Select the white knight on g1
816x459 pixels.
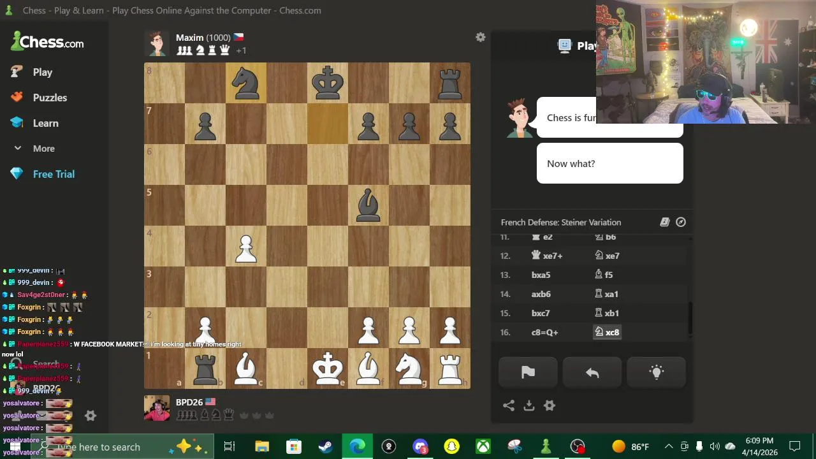click(409, 368)
